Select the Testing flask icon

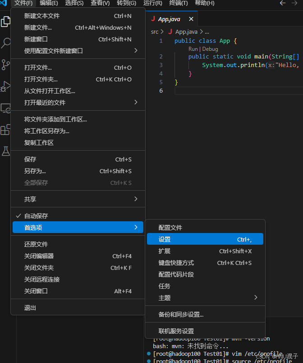6,151
